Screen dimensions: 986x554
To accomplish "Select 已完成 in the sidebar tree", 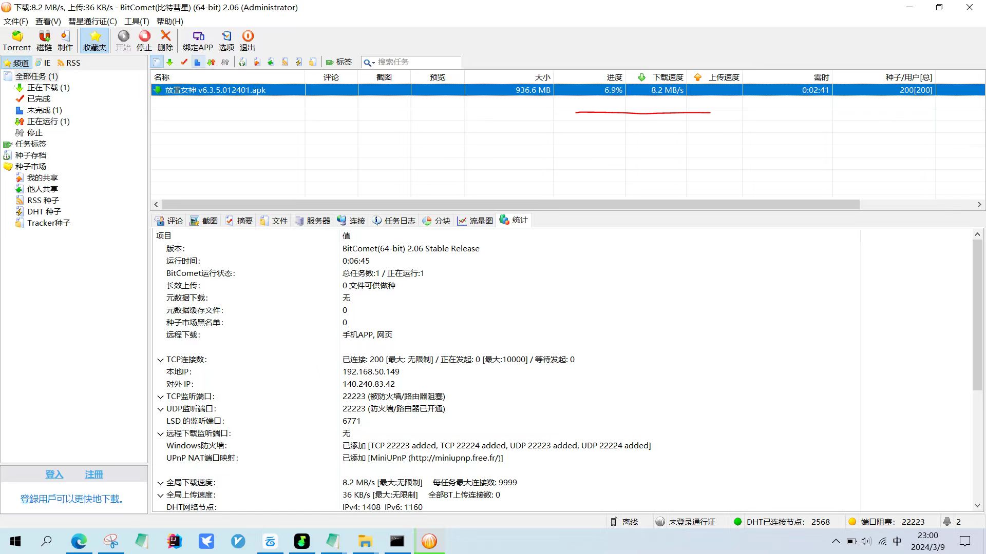I will (39, 99).
